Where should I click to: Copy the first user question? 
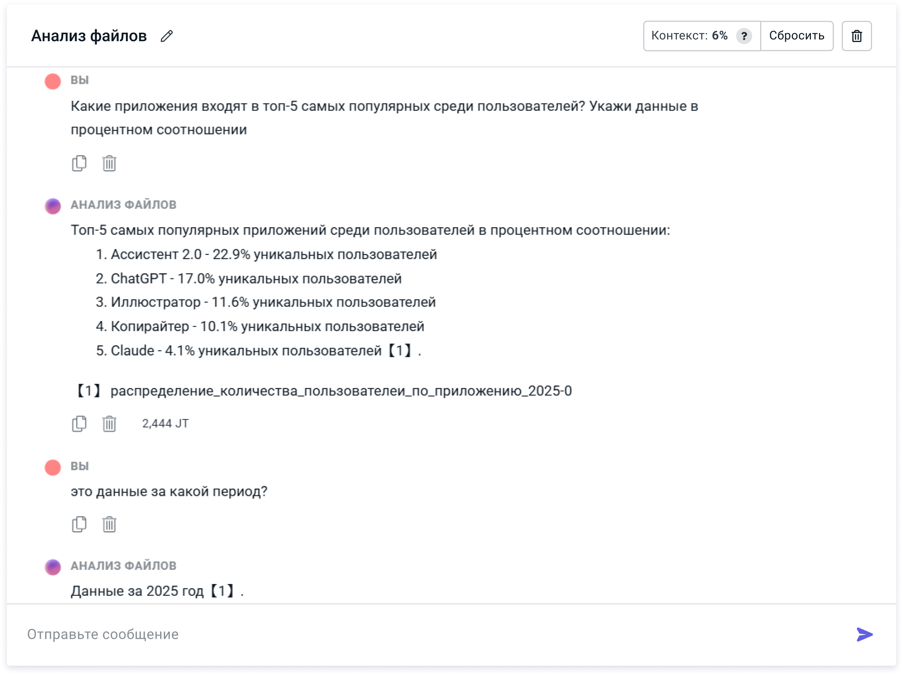(79, 163)
